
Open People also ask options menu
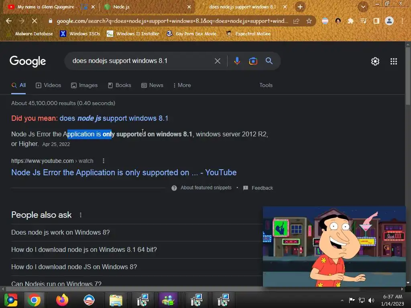pos(80,215)
